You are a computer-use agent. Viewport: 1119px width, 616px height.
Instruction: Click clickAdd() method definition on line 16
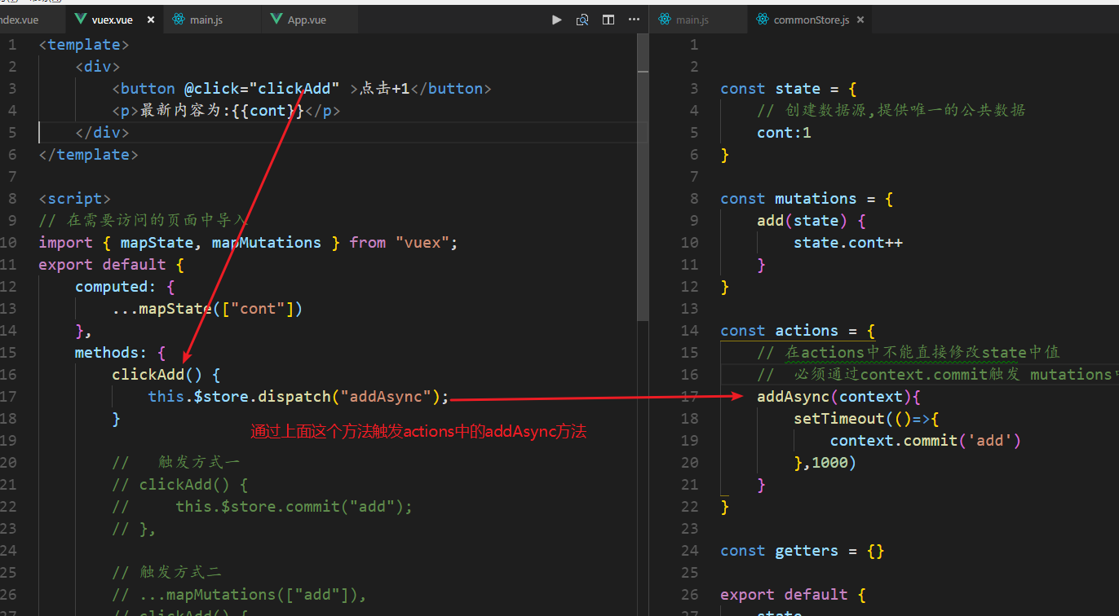166,374
